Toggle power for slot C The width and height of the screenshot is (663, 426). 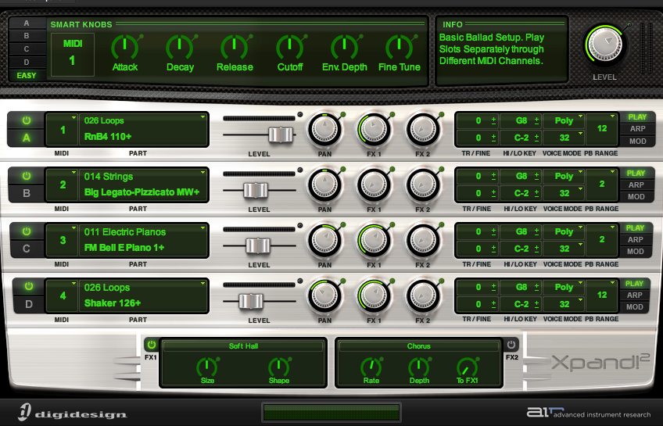[x=27, y=231]
